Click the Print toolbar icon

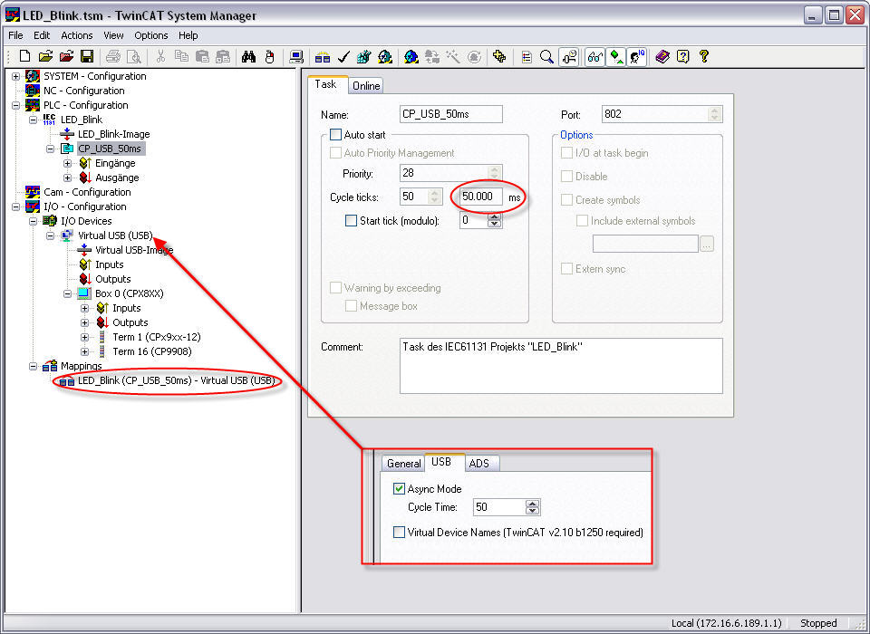click(x=113, y=56)
